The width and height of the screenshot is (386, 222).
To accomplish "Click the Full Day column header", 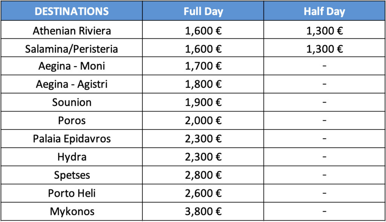I will [x=203, y=11].
